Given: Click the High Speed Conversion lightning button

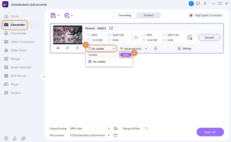Looking at the screenshot, I should click(x=205, y=15).
